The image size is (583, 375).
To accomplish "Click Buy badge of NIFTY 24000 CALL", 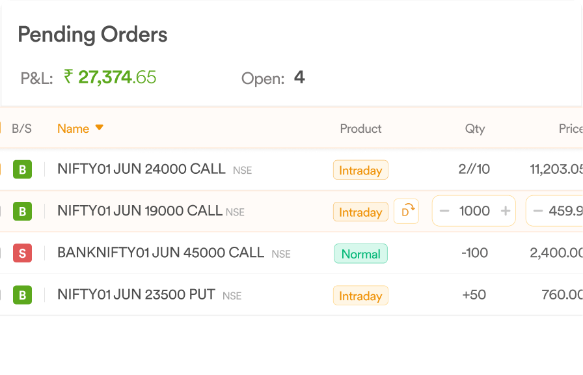I will tap(22, 169).
